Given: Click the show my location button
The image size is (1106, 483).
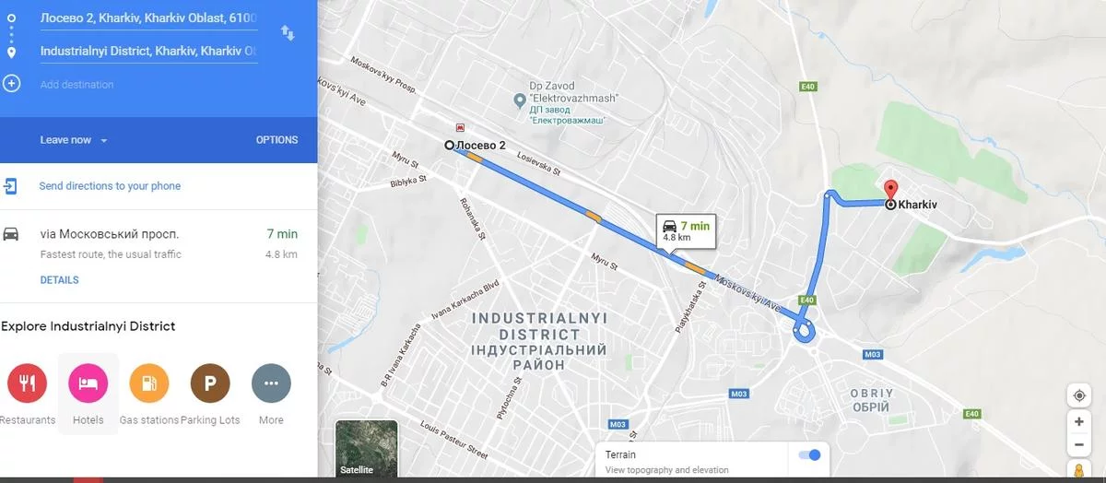Looking at the screenshot, I should 1078,395.
